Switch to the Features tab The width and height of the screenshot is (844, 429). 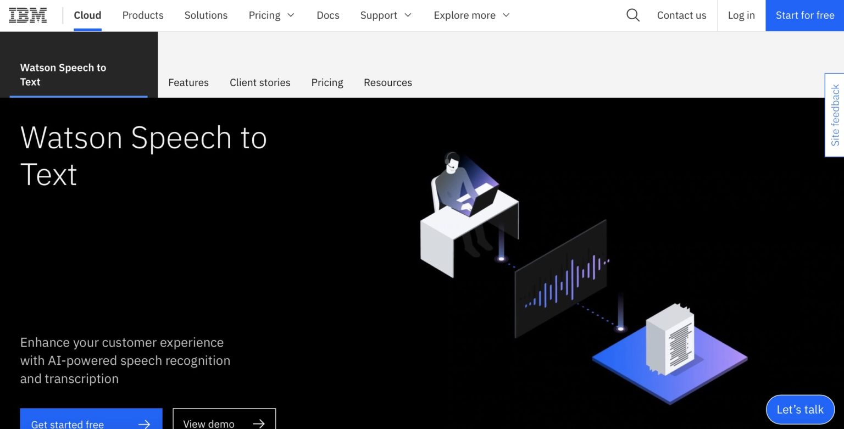(188, 82)
